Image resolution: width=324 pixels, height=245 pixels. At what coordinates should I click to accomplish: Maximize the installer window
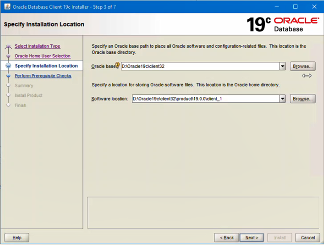coord(295,7)
